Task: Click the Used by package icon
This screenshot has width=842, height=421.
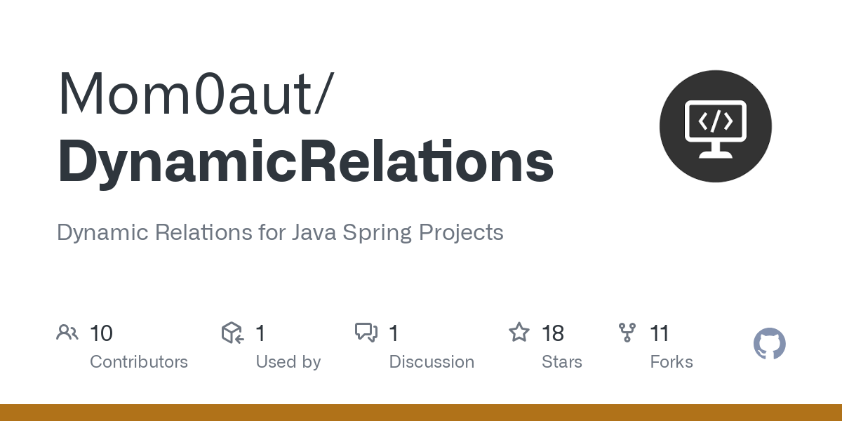Action: click(232, 333)
